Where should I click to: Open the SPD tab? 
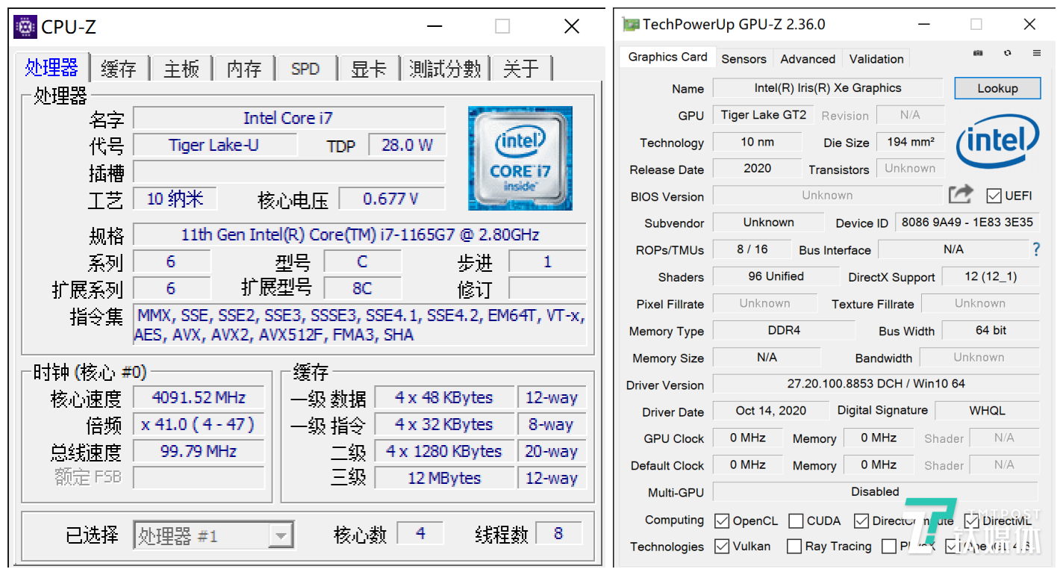click(x=305, y=69)
